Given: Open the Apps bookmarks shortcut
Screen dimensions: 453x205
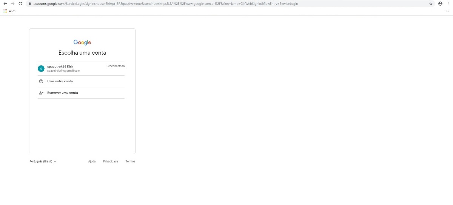Looking at the screenshot, I should point(9,11).
